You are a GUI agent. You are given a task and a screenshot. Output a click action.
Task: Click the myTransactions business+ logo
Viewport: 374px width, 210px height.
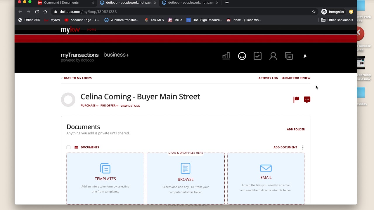tap(95, 57)
